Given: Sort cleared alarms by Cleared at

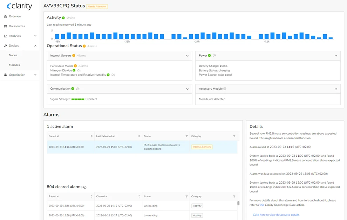Looking at the screenshot, I should pos(139,197).
